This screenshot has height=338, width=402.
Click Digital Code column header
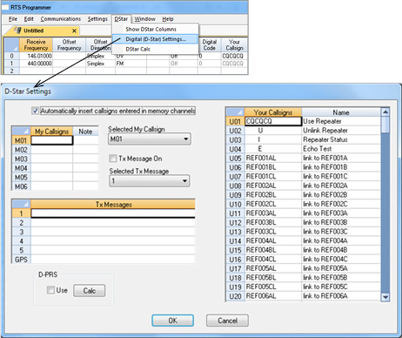coord(210,44)
